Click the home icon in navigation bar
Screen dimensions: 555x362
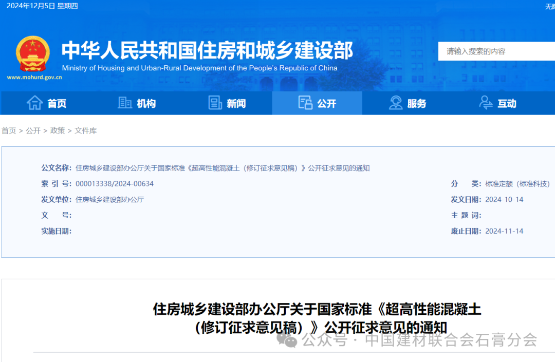point(35,103)
